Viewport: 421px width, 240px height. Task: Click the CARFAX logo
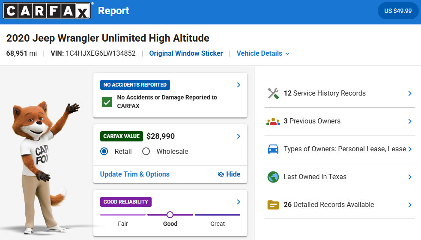pyautogui.click(x=47, y=11)
